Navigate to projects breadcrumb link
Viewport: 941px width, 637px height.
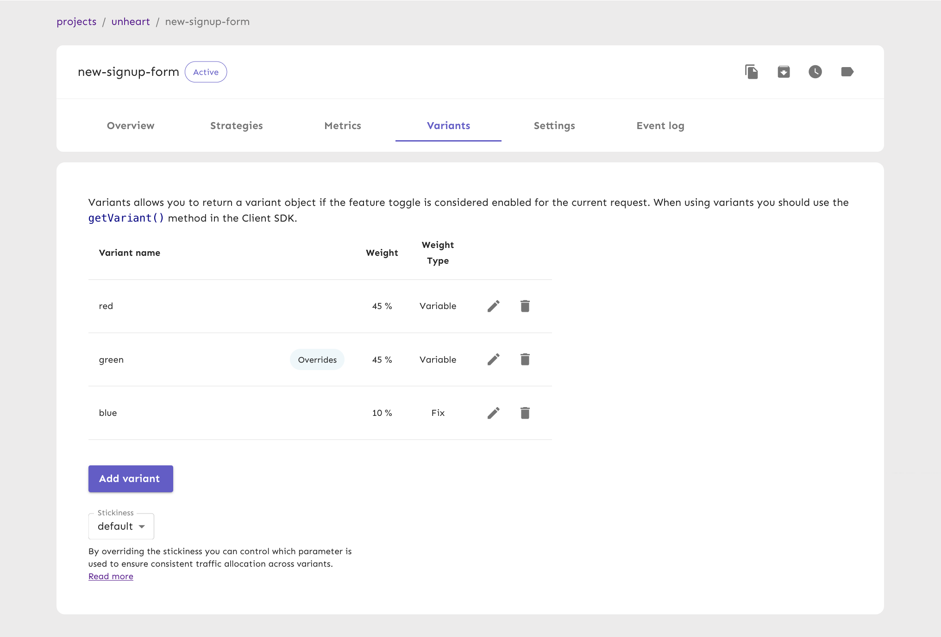coord(76,22)
